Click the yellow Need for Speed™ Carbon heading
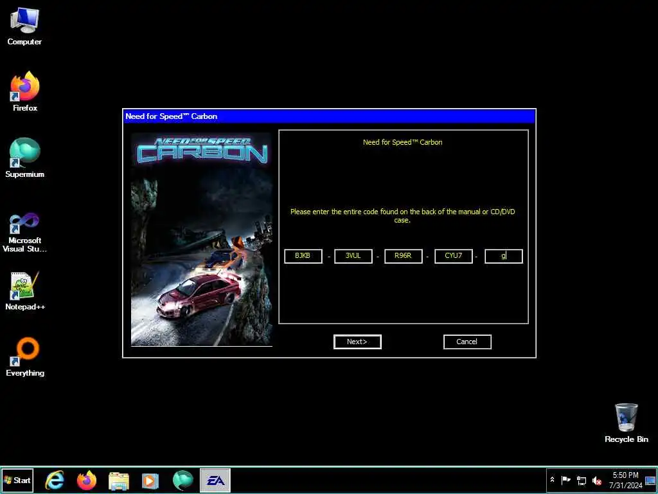This screenshot has height=494, width=658. pyautogui.click(x=402, y=142)
